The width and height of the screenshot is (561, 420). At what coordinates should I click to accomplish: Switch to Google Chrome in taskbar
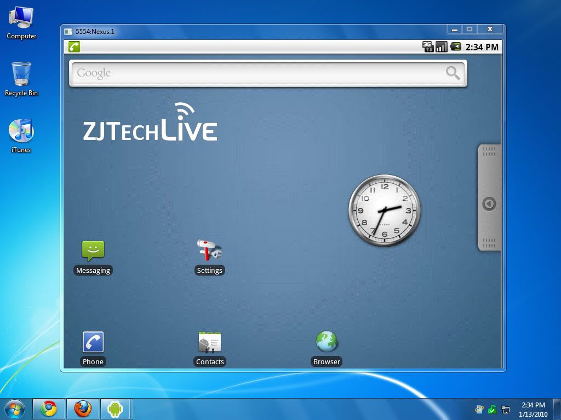tap(49, 409)
